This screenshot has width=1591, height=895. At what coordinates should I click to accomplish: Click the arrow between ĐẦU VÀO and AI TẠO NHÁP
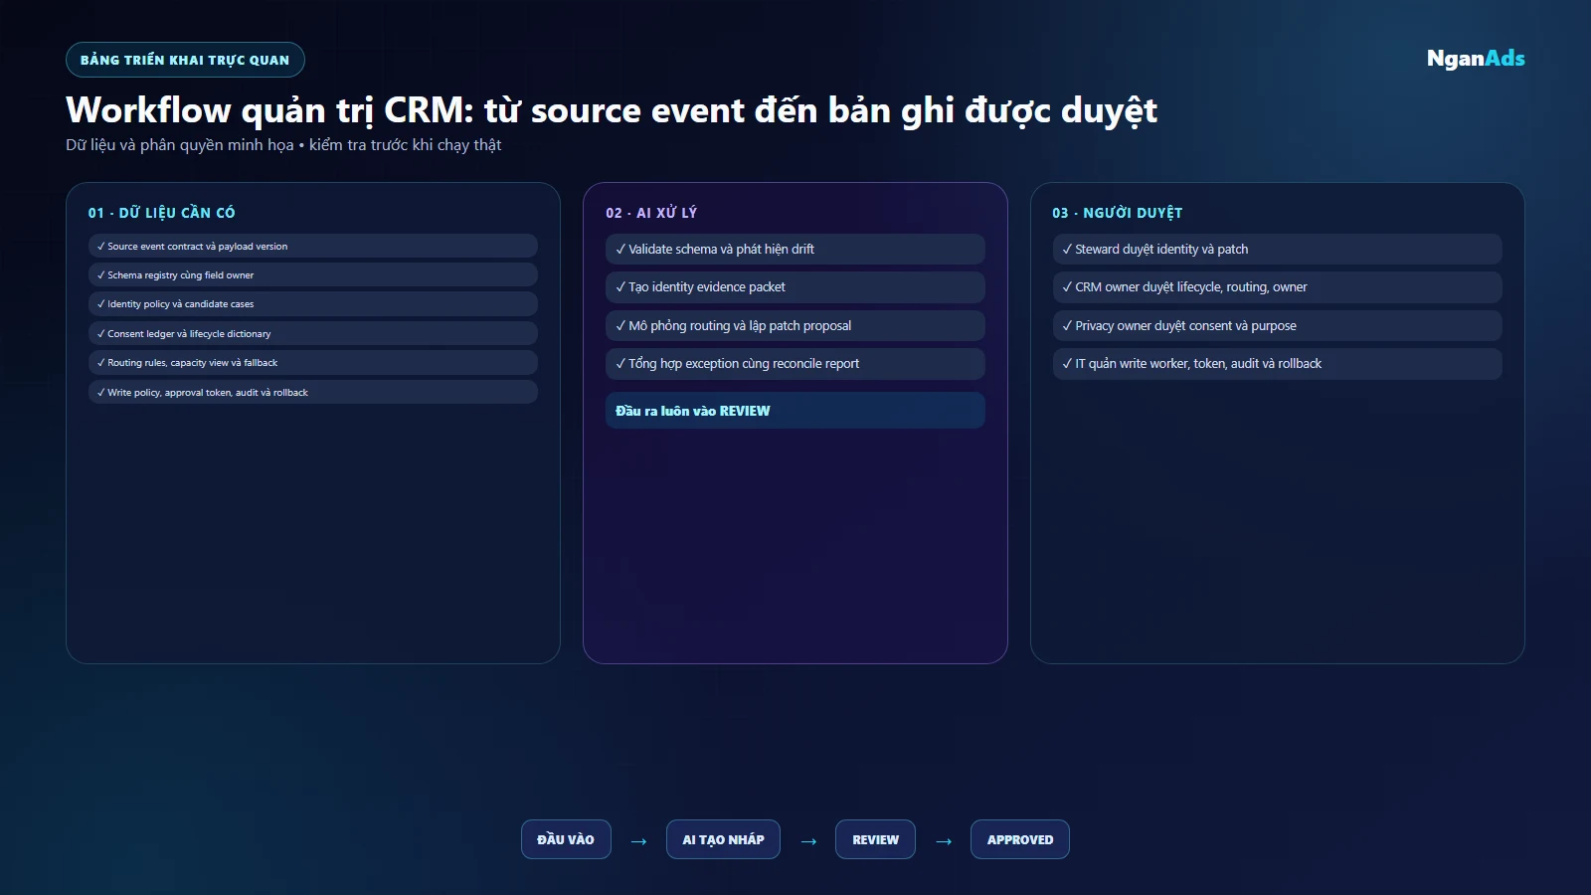(x=639, y=841)
